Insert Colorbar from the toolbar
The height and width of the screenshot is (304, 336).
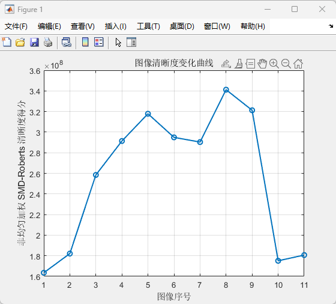(x=85, y=42)
